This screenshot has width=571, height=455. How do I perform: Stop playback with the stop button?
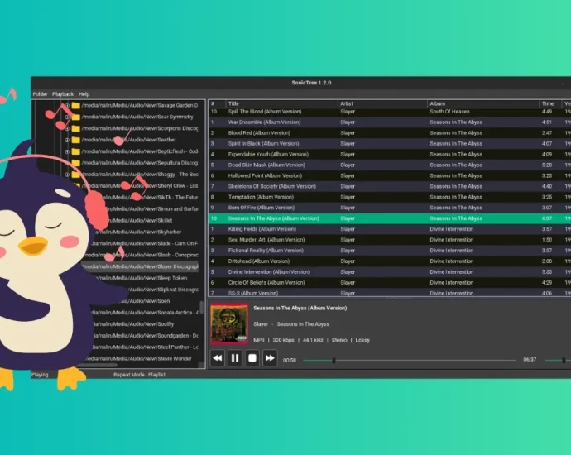click(252, 358)
